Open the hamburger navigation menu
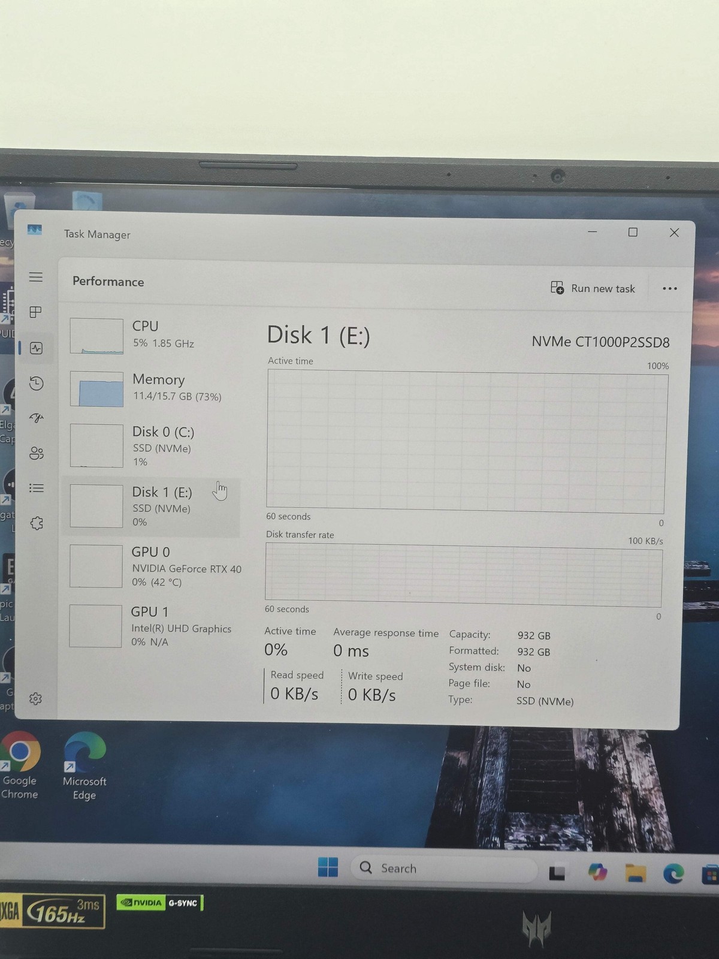719x959 pixels. [36, 277]
